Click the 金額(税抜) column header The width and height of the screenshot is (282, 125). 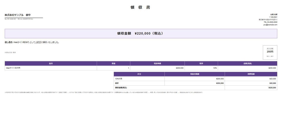248,64
